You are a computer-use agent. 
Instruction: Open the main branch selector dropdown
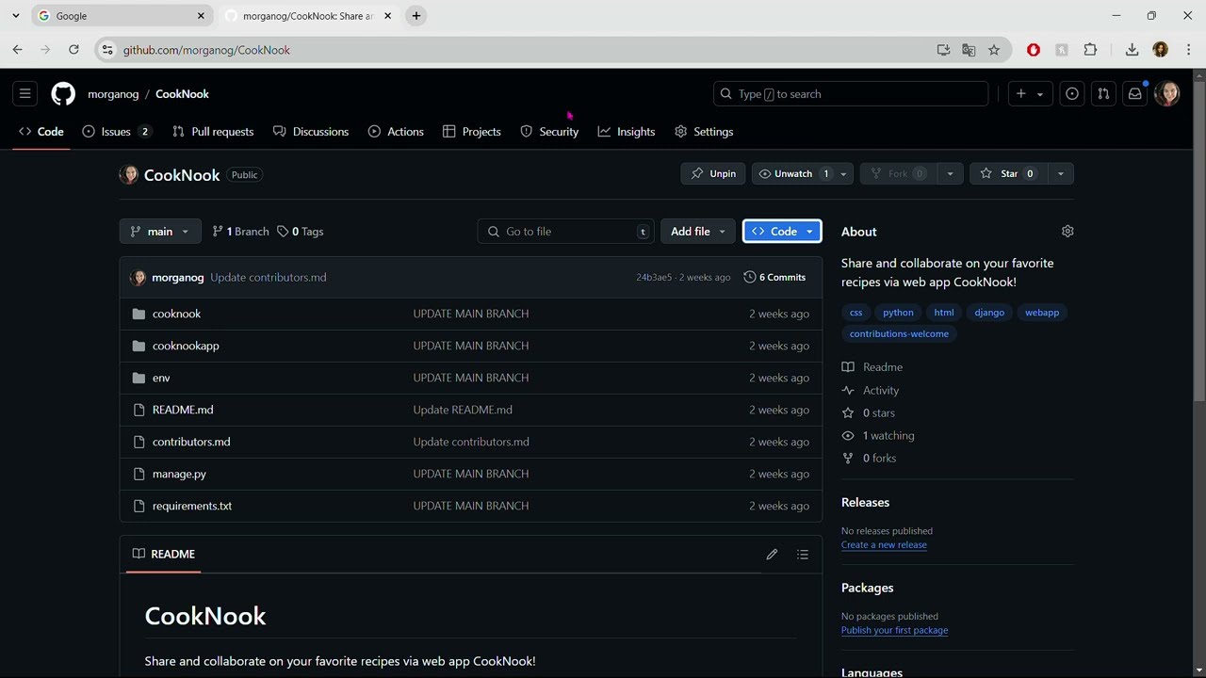click(160, 232)
